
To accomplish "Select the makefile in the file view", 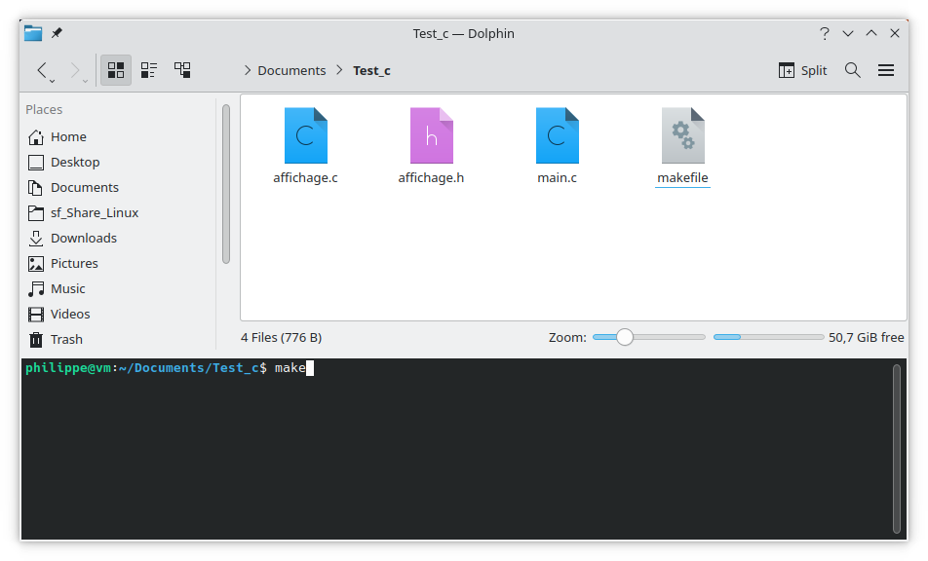I will coord(682,136).
